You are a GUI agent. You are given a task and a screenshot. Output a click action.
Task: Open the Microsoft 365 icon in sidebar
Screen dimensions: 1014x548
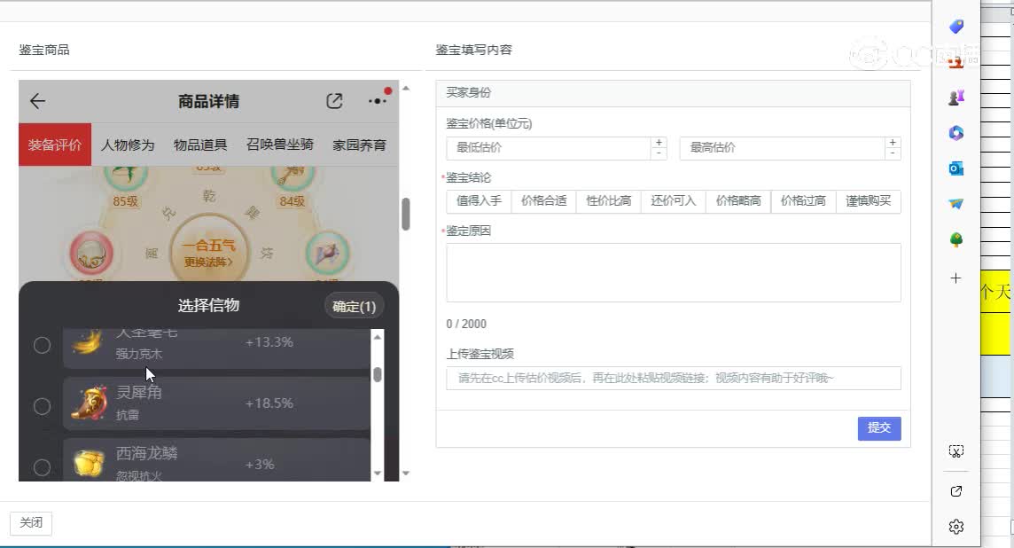click(x=955, y=133)
